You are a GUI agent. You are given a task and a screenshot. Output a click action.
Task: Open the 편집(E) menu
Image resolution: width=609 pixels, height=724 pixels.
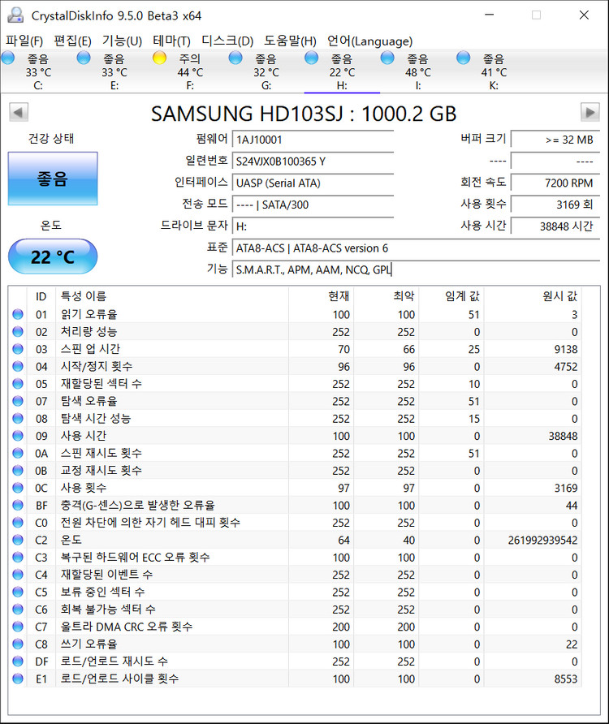pos(72,41)
